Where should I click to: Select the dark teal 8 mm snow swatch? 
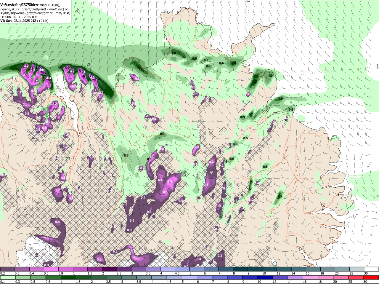click(241, 269)
